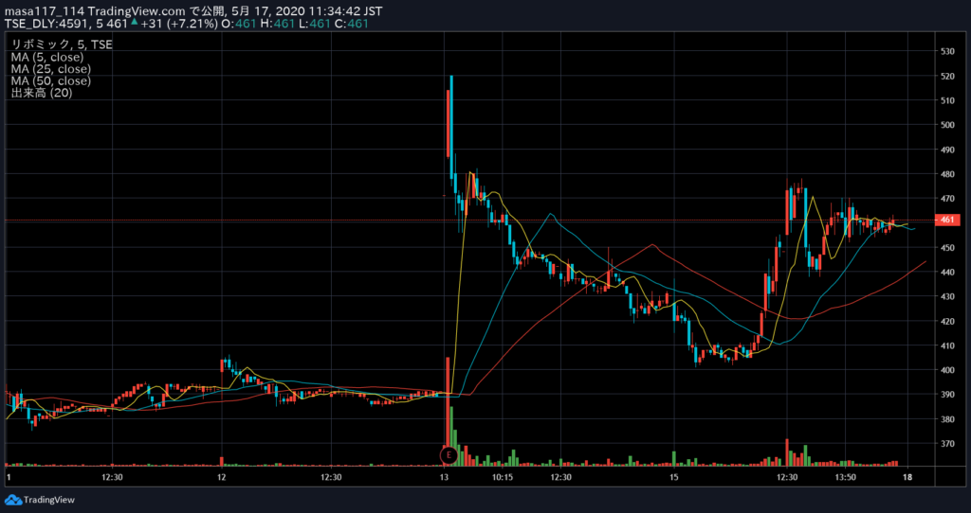This screenshot has width=971, height=513.
Task: Click the '13:50' time axis label
Action: 845,477
